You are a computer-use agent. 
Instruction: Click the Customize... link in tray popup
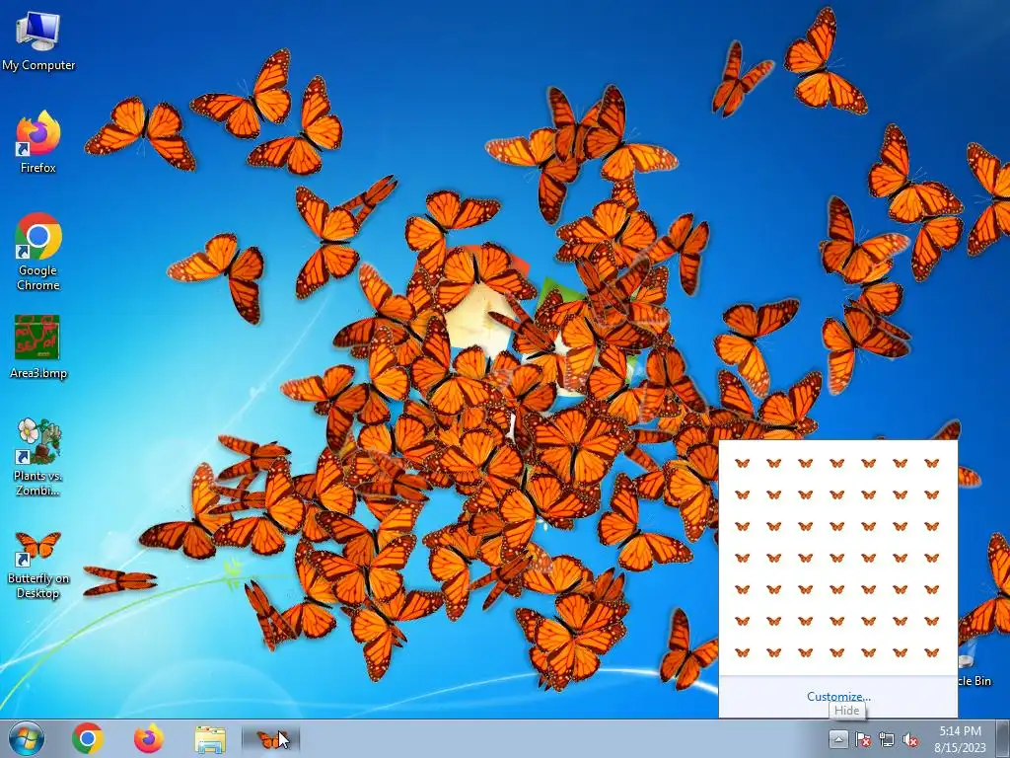coord(838,696)
